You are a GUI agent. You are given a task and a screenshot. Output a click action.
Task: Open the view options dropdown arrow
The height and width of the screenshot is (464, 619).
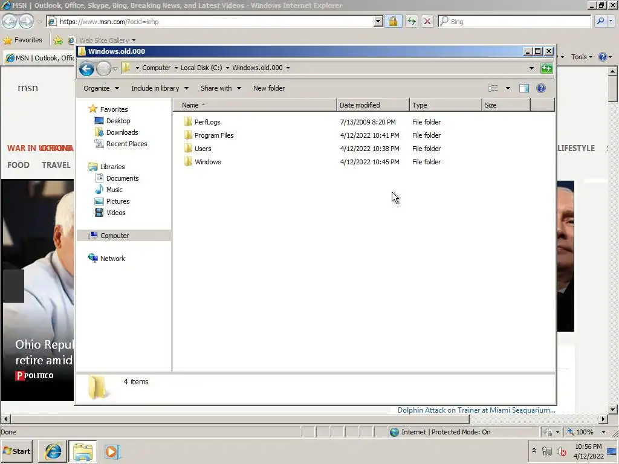click(x=508, y=88)
